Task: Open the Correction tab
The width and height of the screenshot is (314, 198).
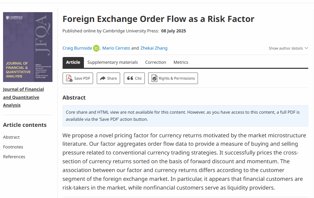Action: [x=156, y=62]
